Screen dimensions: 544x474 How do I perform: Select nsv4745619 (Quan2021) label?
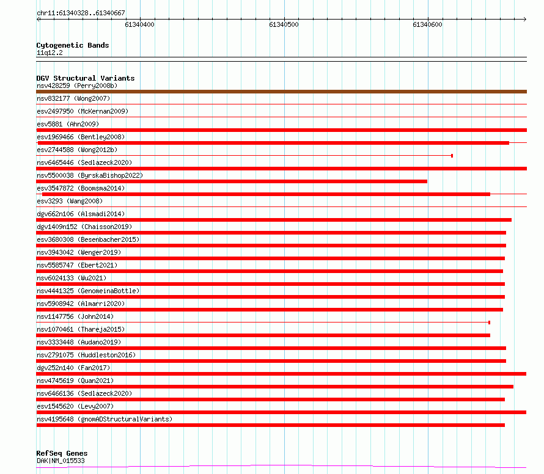click(x=75, y=381)
